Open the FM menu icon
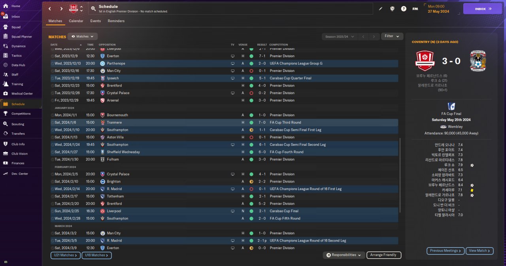506x266 pixels. [x=415, y=9]
